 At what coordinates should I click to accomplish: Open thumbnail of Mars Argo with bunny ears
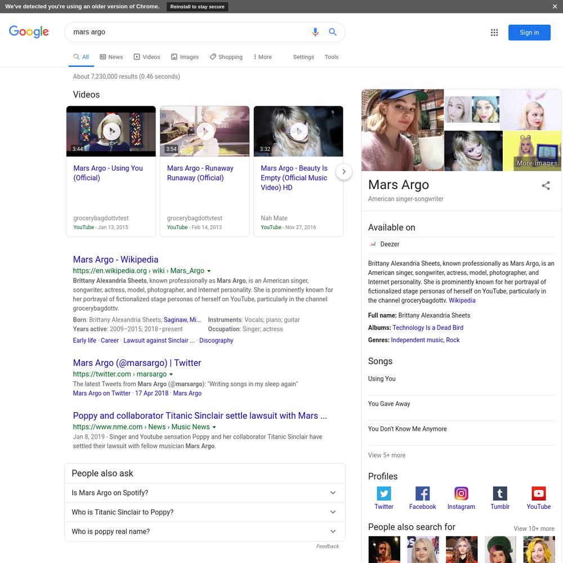pos(531,110)
